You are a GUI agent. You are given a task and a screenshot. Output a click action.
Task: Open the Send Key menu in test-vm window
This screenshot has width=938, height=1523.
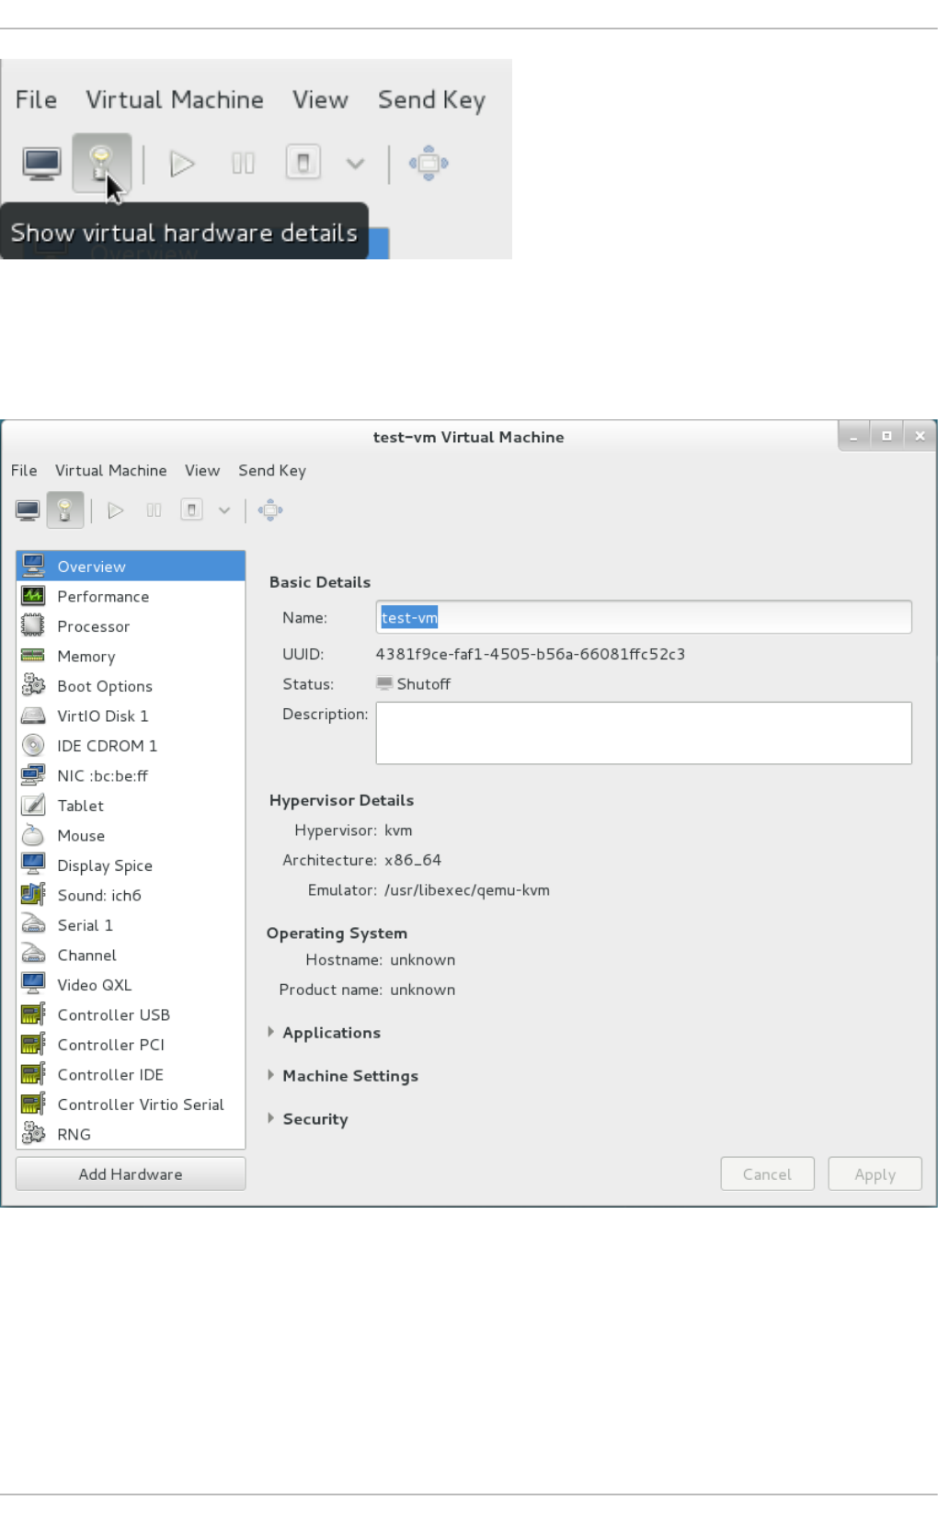click(272, 471)
